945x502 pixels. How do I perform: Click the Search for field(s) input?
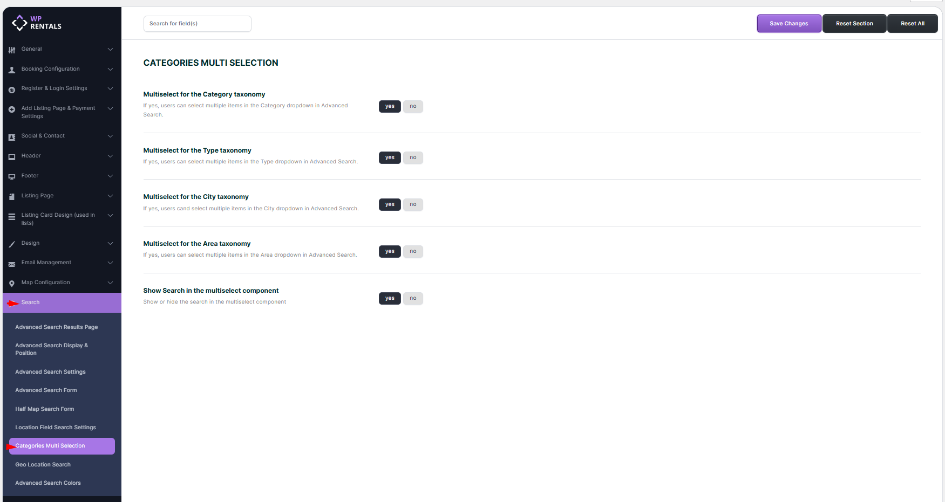pos(197,24)
